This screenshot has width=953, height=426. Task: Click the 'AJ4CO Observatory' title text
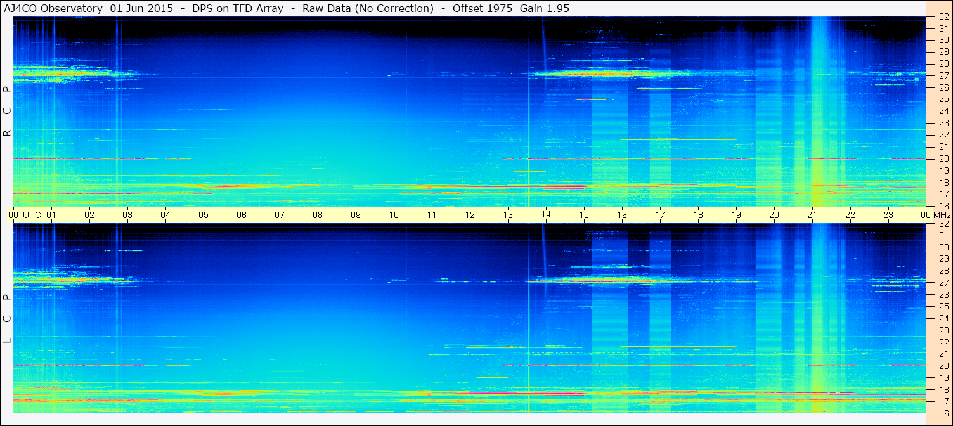53,8
